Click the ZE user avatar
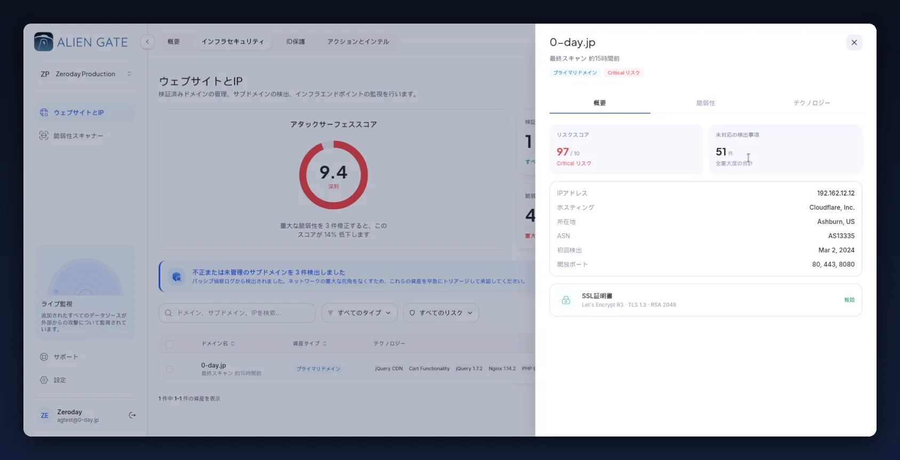 [45, 415]
